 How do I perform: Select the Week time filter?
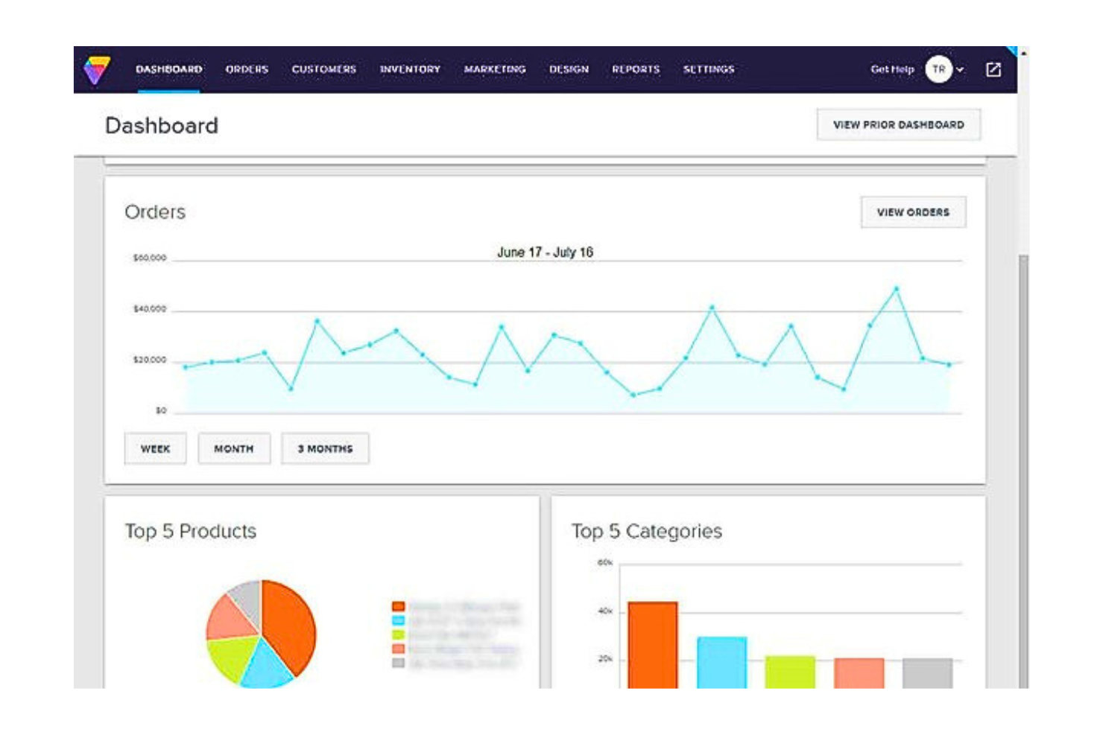(x=154, y=448)
